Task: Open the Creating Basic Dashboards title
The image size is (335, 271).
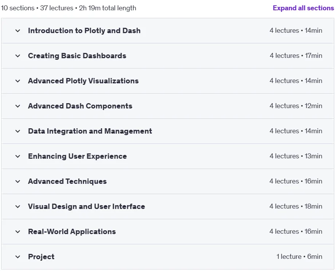Action: [77, 56]
